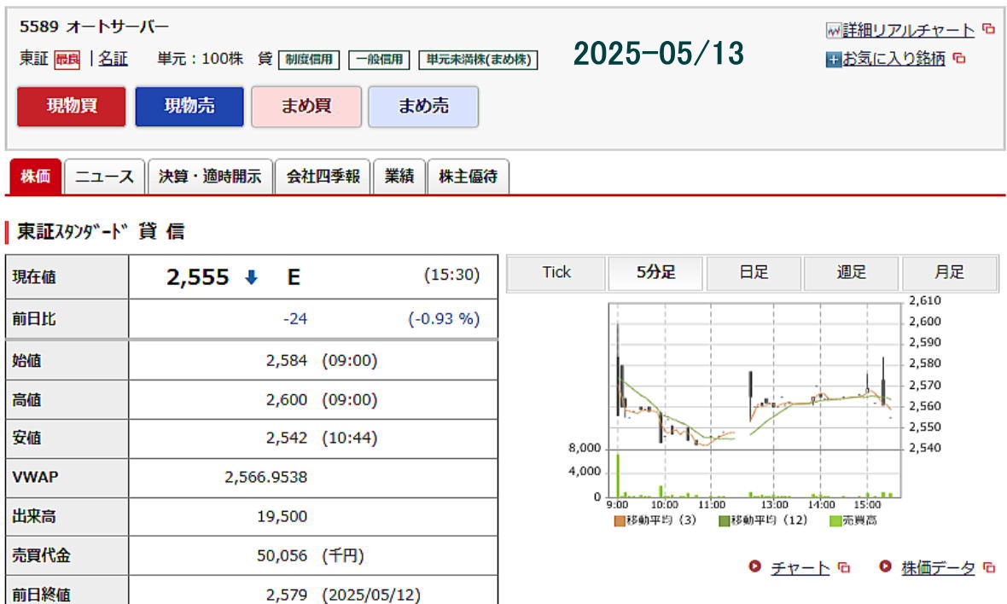
Task: Switch to the 業績 tab
Action: point(399,177)
